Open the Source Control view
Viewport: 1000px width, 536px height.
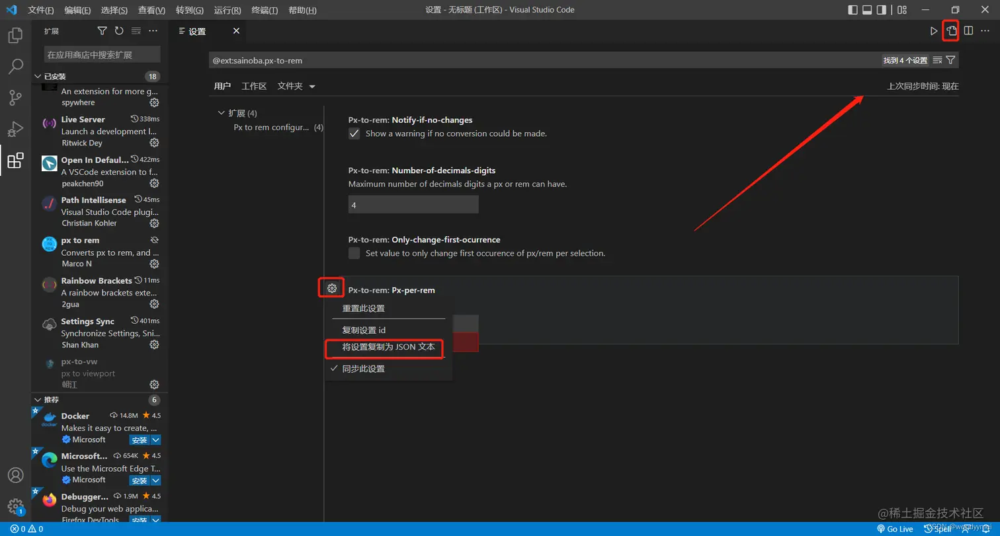coord(15,98)
